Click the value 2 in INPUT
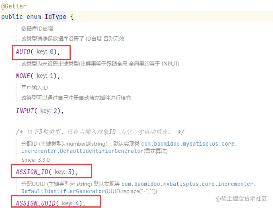This screenshot has width=273, height=208. click(x=55, y=111)
